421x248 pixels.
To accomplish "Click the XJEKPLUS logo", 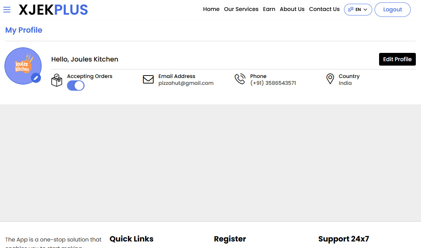I will 53,10.
